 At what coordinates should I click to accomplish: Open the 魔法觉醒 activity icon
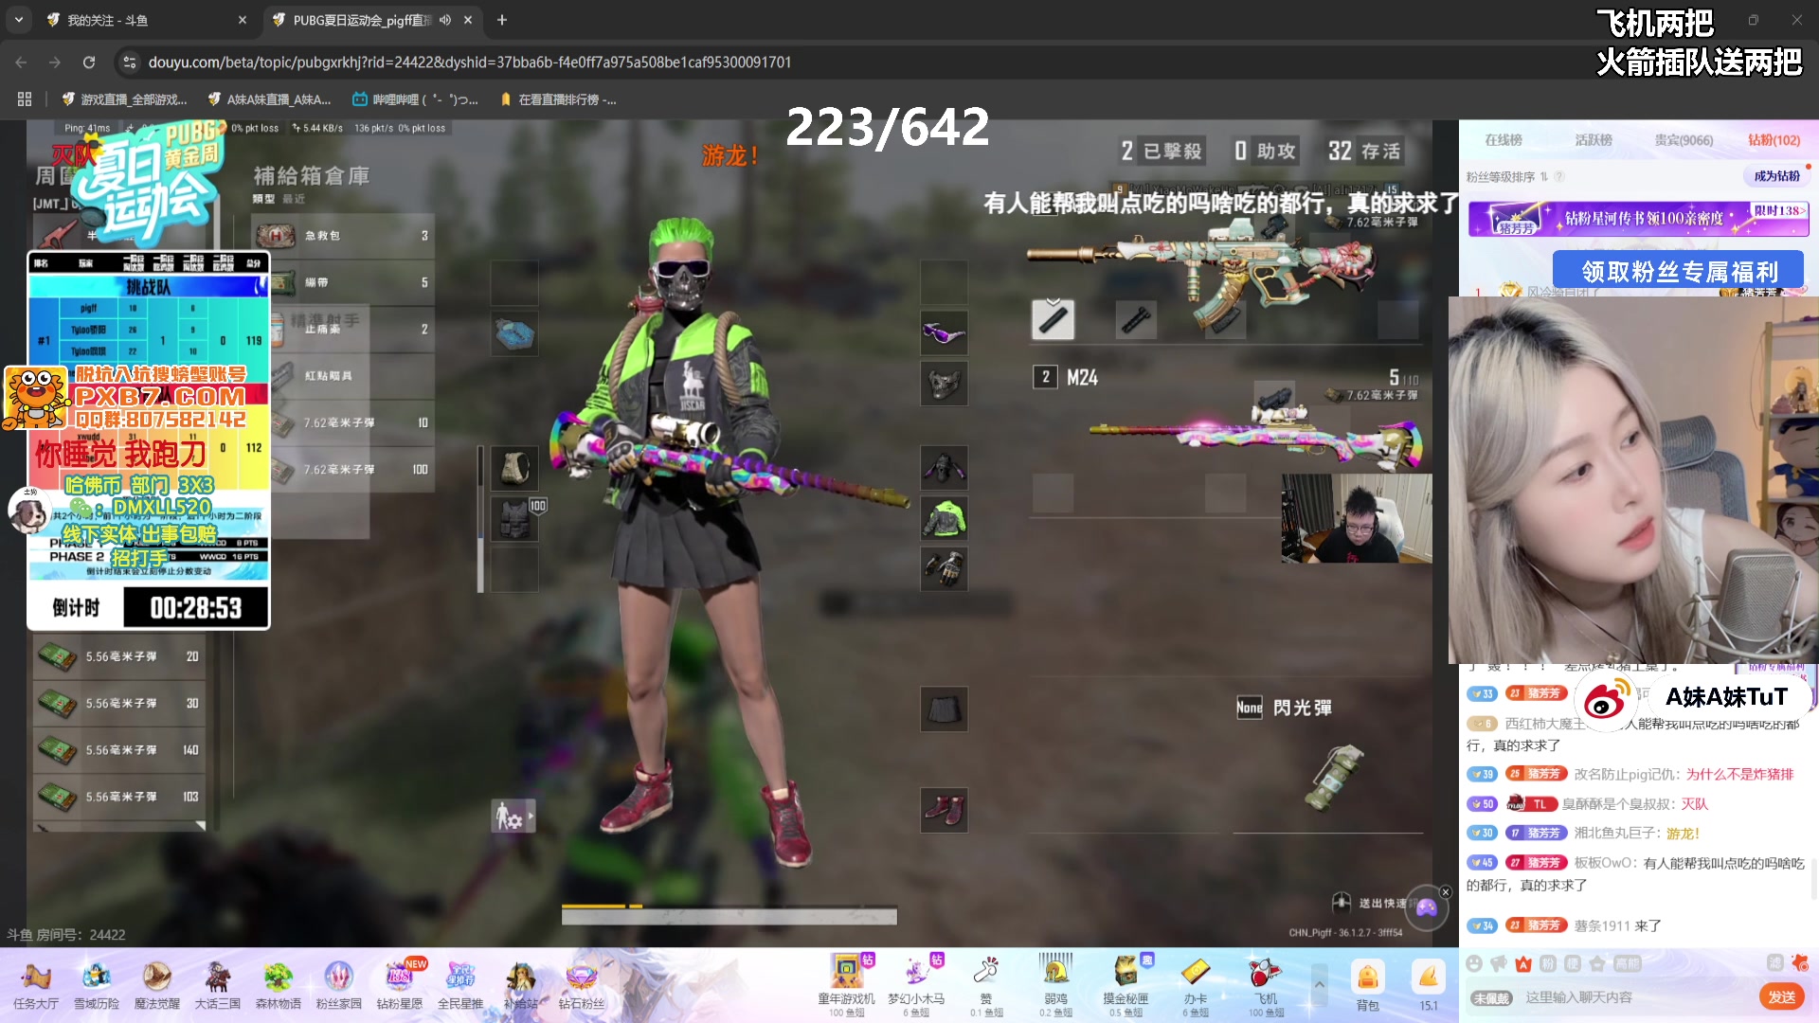point(157,984)
